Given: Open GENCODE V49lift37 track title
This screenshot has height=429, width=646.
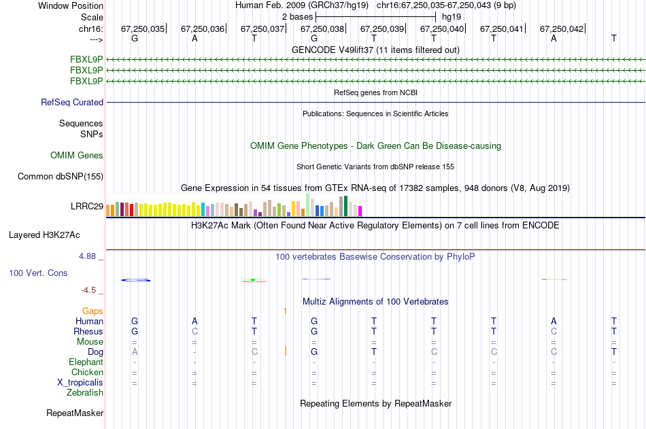Looking at the screenshot, I should pos(375,50).
